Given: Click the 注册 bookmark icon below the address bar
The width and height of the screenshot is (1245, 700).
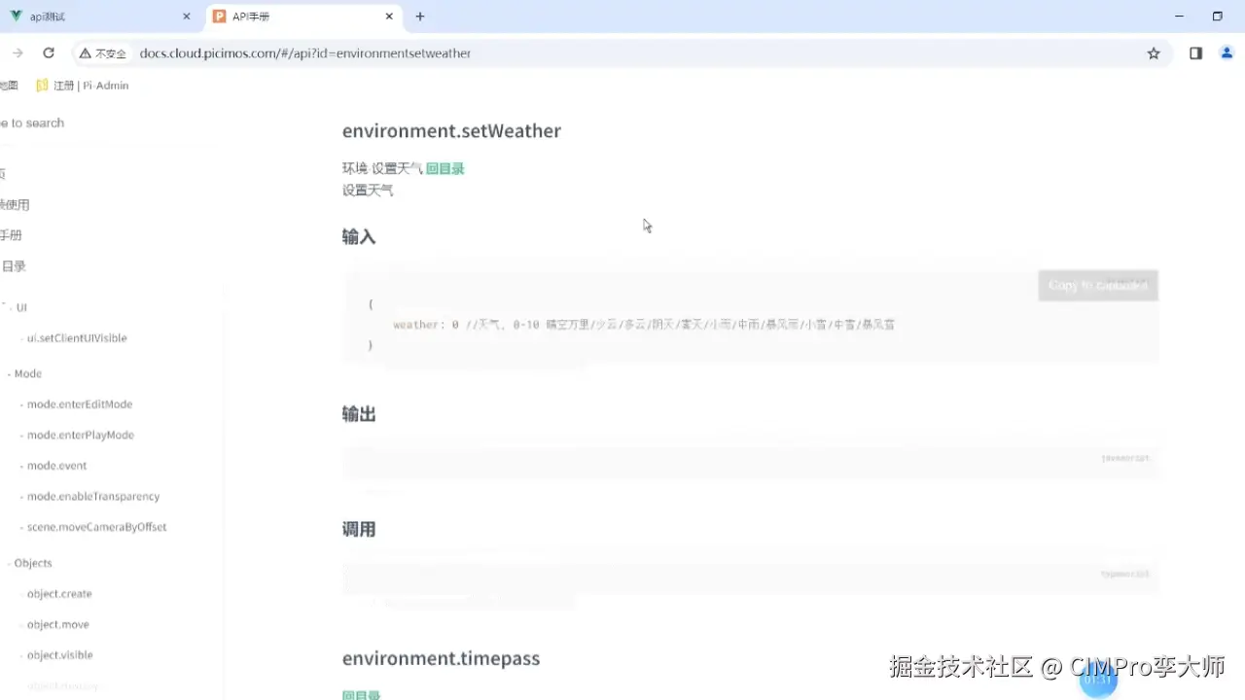Looking at the screenshot, I should [42, 86].
